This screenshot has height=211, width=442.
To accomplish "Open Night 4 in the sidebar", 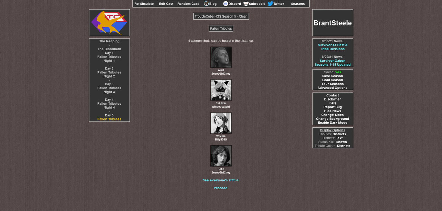I will pyautogui.click(x=109, y=107).
